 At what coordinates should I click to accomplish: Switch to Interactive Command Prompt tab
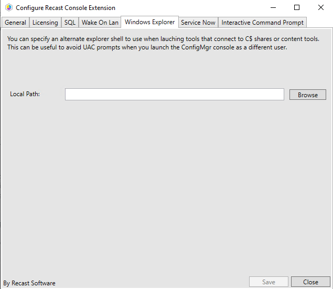click(263, 23)
